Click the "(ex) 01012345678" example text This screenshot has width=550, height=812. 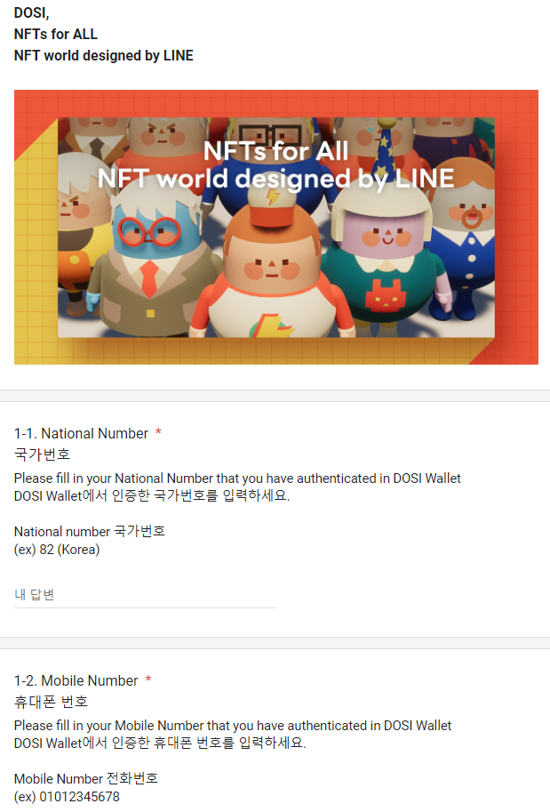[67, 797]
